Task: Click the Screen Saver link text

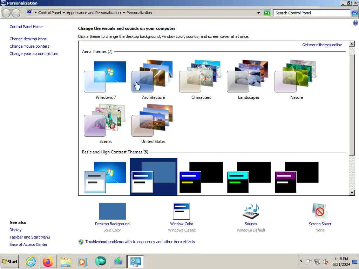Action: [320, 224]
